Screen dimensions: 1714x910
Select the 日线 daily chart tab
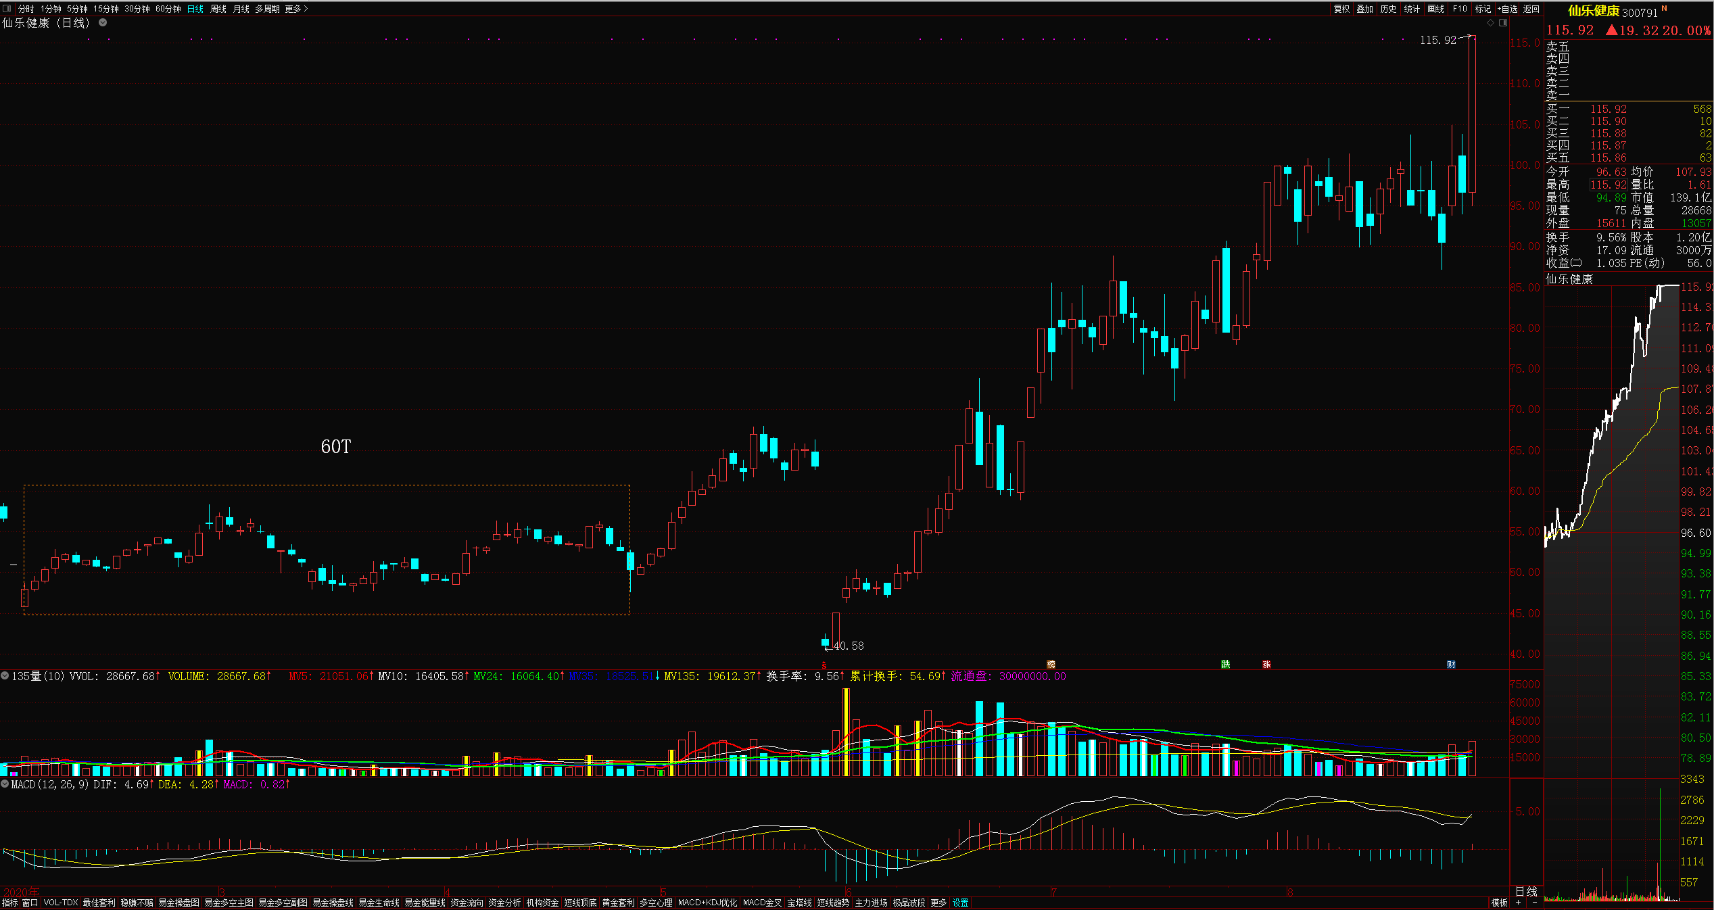[x=195, y=9]
